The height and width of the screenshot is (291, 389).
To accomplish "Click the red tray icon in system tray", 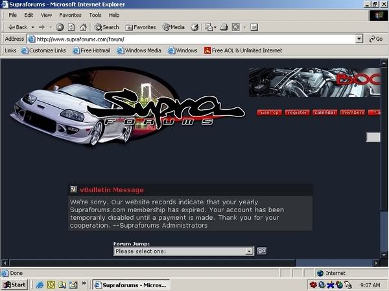I will click(313, 285).
